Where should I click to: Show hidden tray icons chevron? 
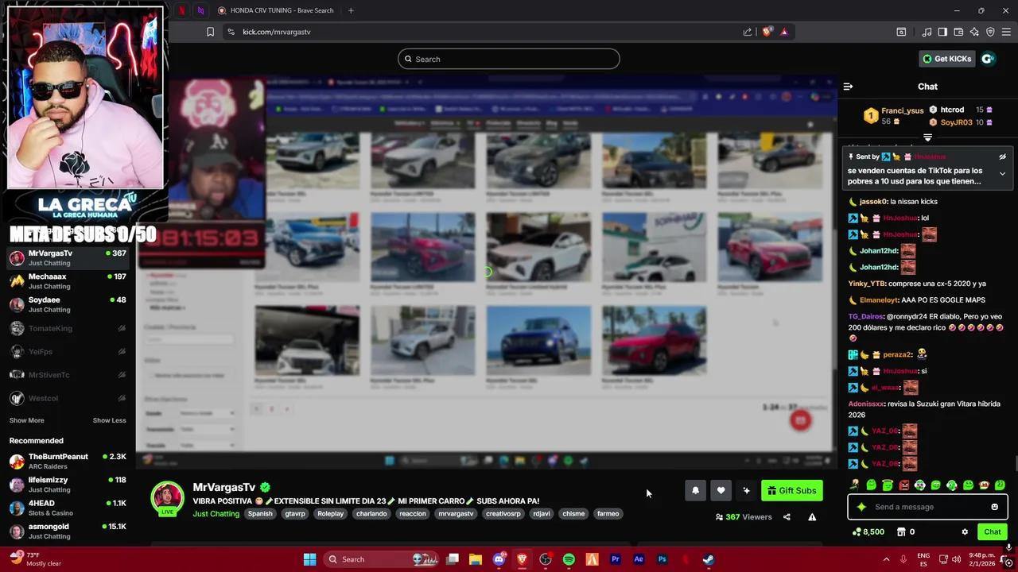pos(886,559)
